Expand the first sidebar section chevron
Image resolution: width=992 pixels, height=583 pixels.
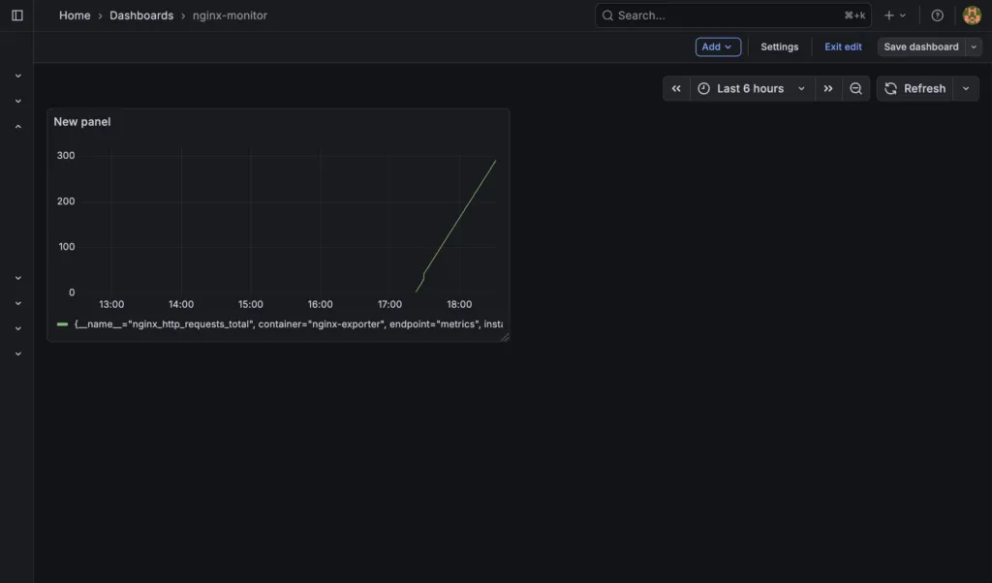[18, 76]
